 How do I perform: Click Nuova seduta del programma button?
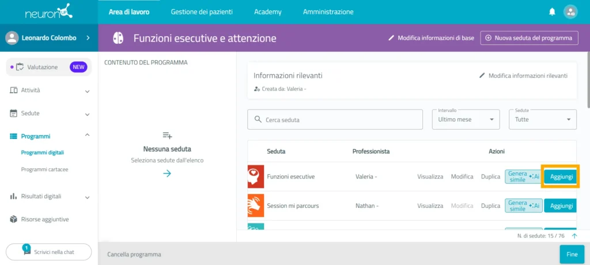pos(529,38)
